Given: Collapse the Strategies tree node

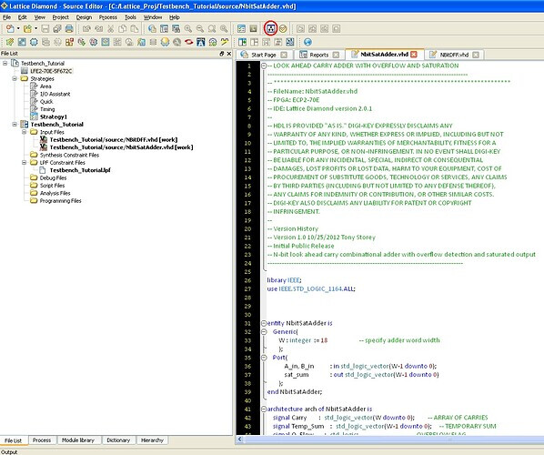Looking at the screenshot, I should [x=15, y=79].
